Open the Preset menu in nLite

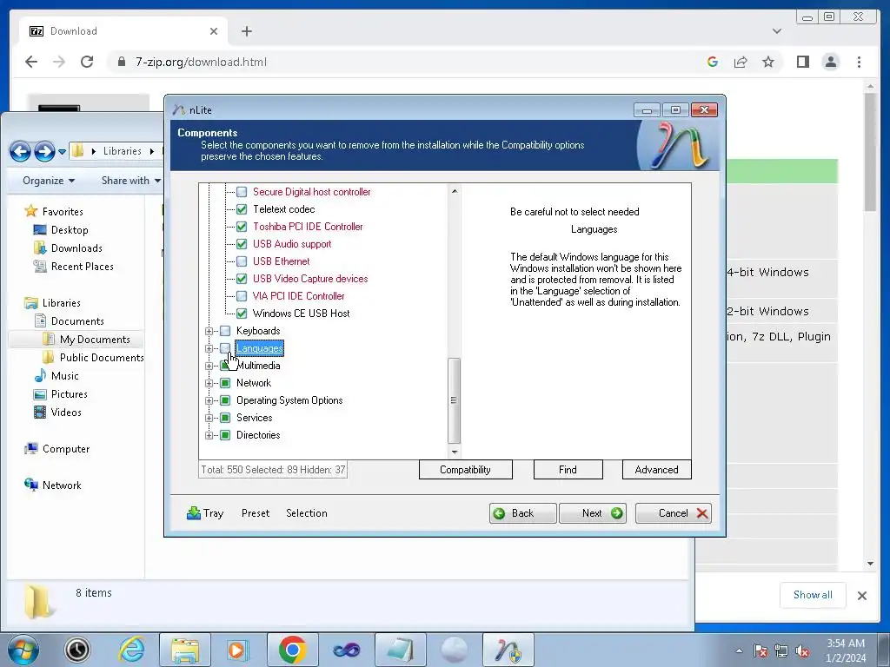pos(256,513)
